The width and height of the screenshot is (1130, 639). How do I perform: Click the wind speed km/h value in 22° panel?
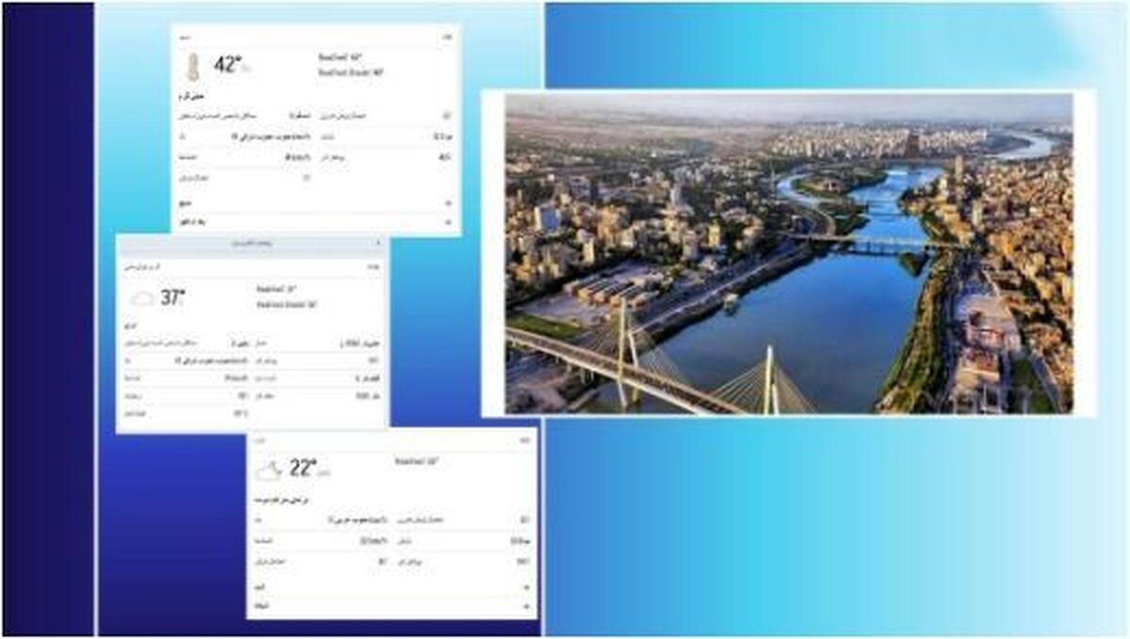[373, 541]
